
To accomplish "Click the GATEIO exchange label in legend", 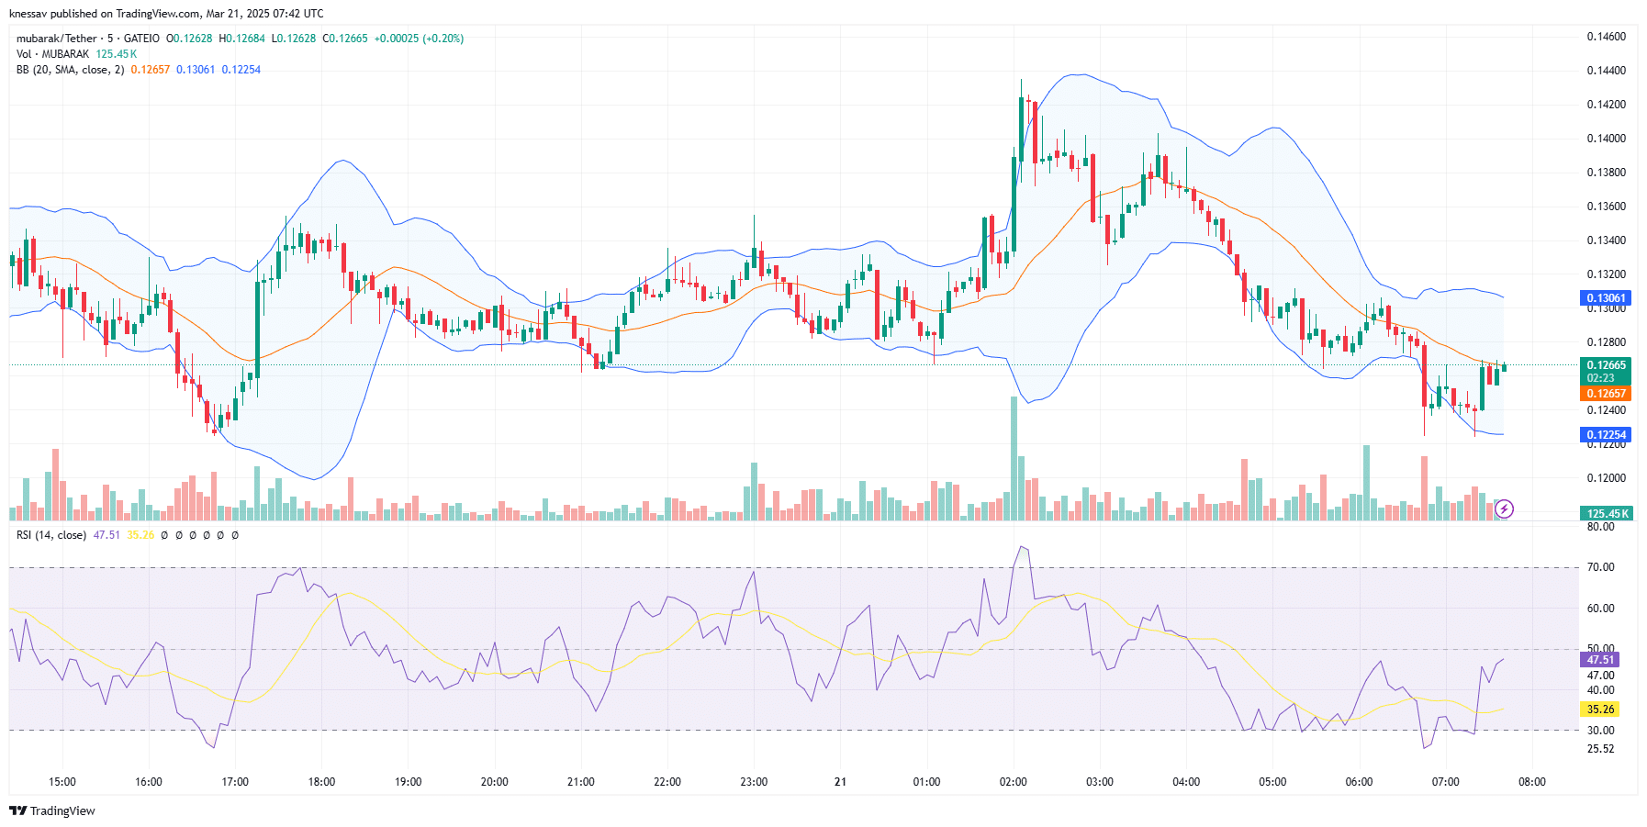I will pos(141,39).
